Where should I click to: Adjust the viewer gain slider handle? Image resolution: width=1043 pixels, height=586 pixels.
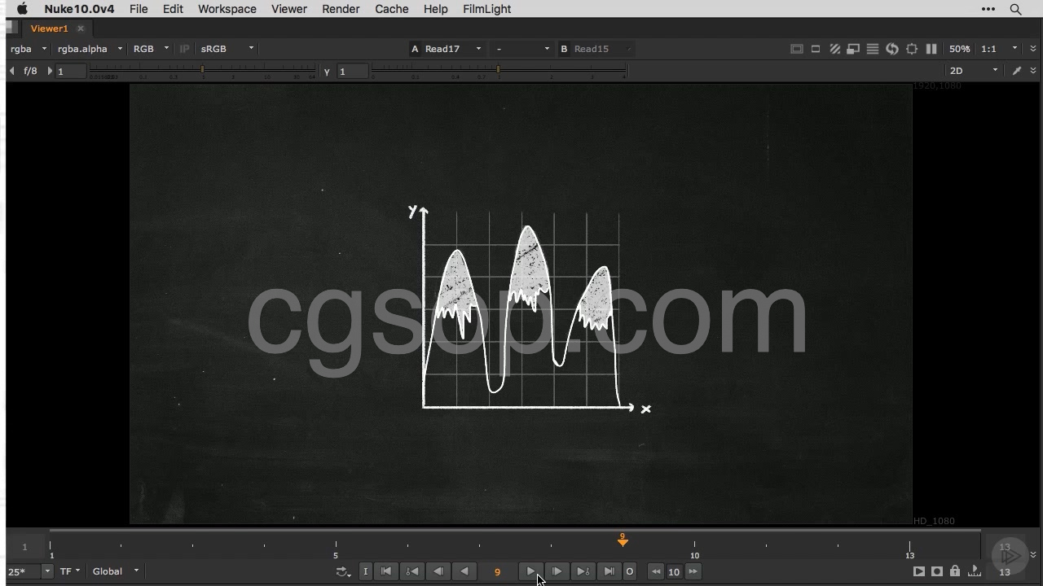(x=203, y=71)
